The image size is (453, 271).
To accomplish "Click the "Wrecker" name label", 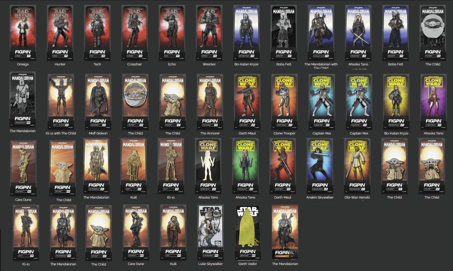I will (209, 64).
